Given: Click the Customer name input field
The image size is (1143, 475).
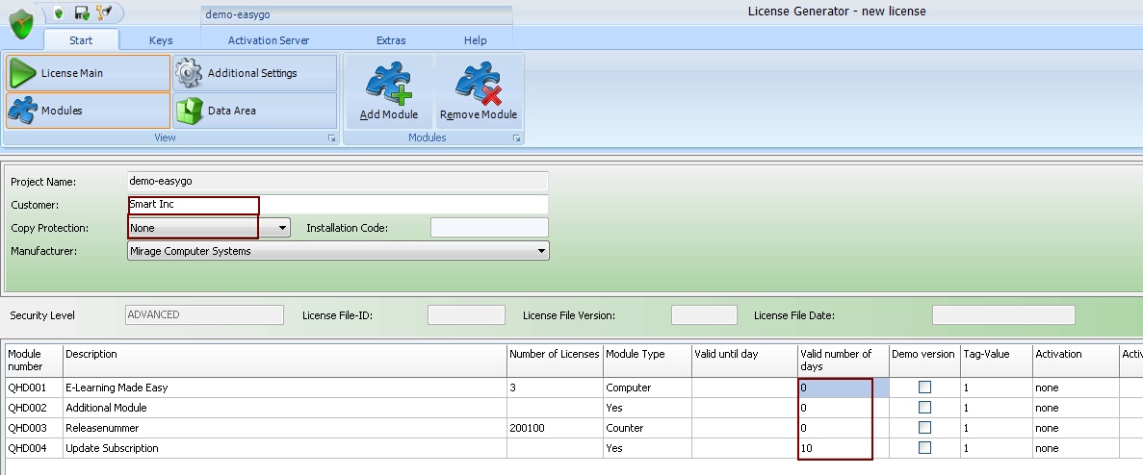Looking at the screenshot, I should pyautogui.click(x=337, y=205).
